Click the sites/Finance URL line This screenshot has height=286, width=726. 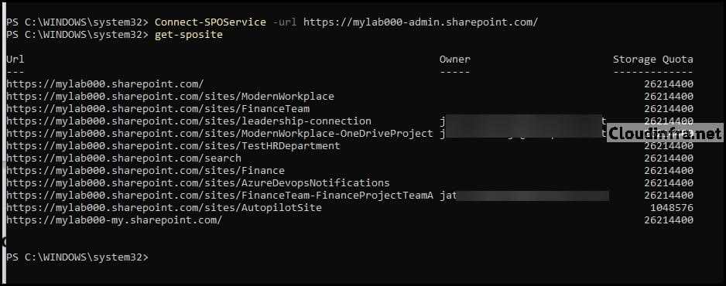pos(146,171)
